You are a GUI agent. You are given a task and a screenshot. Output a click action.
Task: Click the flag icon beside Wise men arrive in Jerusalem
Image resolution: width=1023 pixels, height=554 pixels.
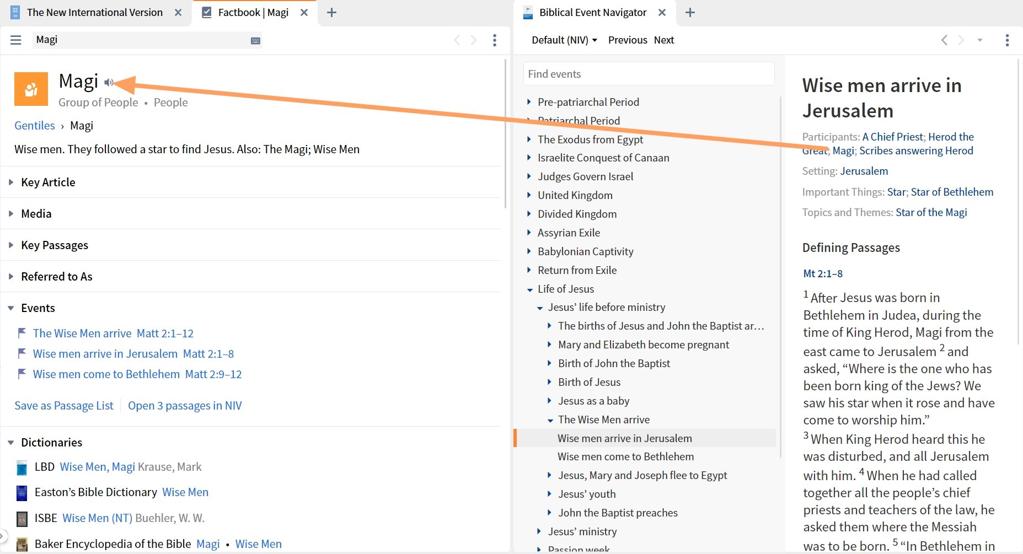point(22,353)
